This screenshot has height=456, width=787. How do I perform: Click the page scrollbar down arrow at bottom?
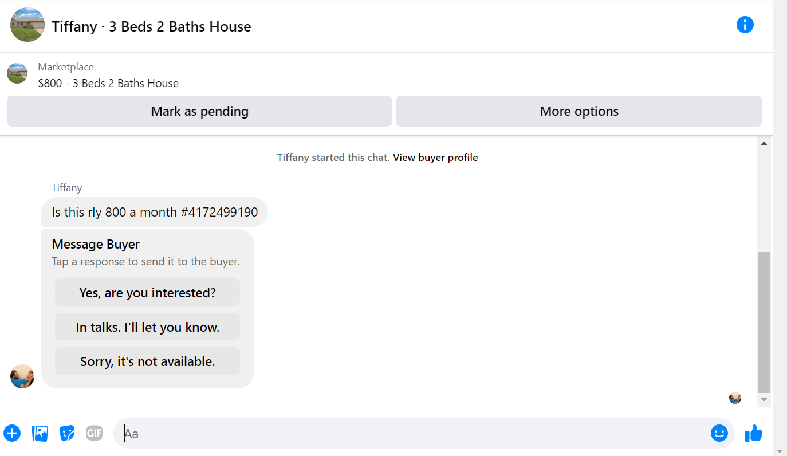780,451
